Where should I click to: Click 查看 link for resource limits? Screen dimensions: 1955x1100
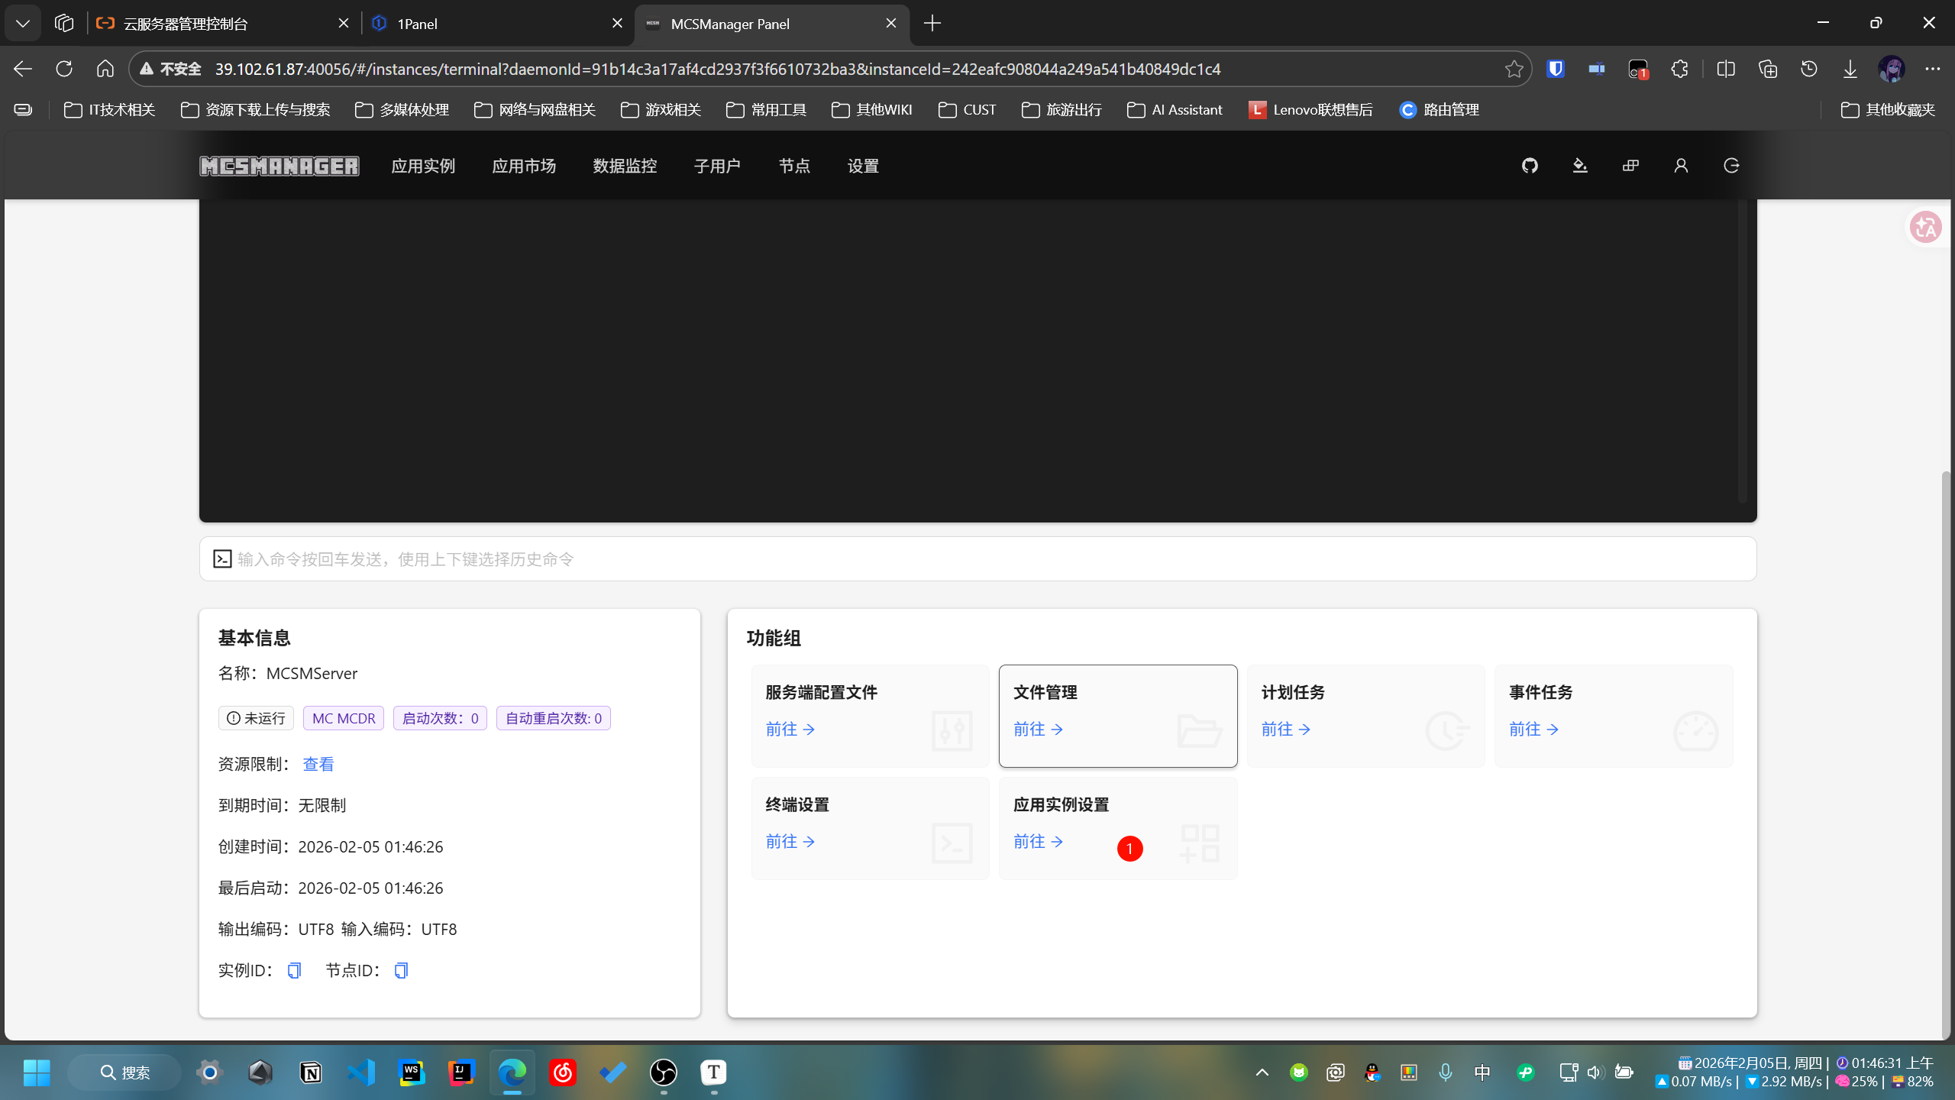tap(318, 764)
